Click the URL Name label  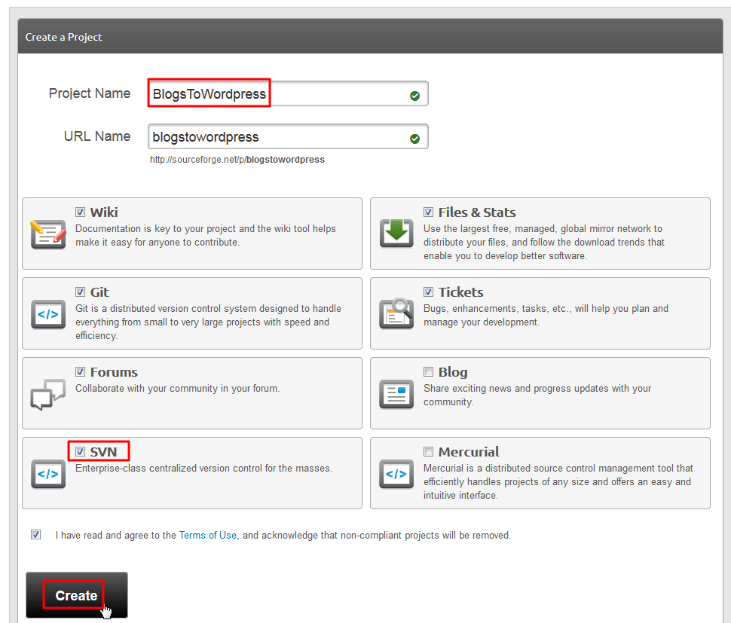point(97,136)
